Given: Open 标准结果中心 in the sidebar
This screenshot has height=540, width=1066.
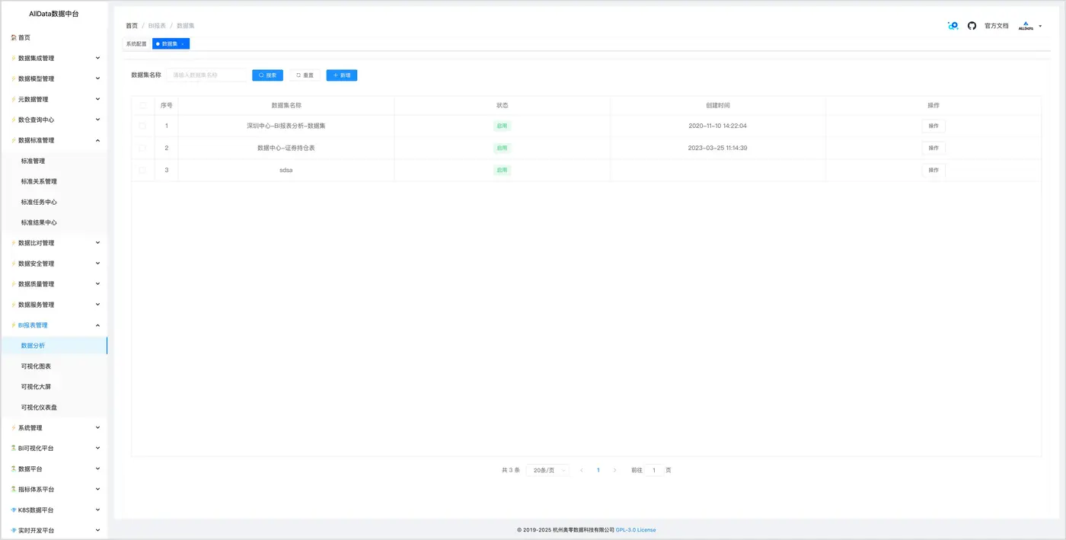Looking at the screenshot, I should (39, 222).
